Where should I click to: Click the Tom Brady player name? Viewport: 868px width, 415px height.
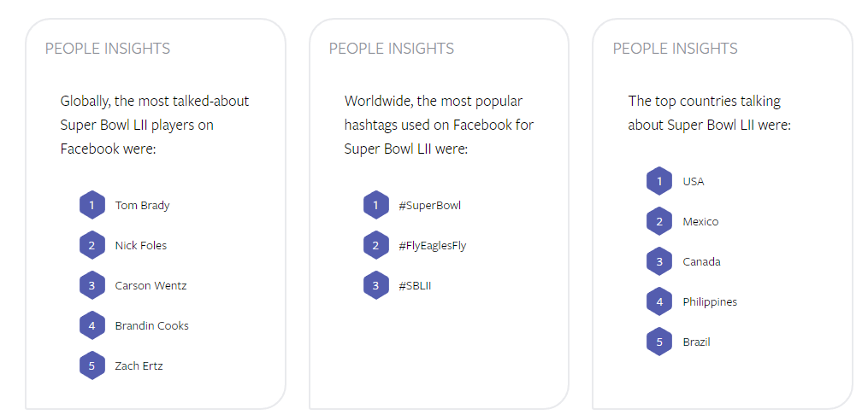click(x=142, y=206)
